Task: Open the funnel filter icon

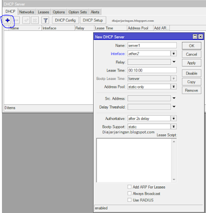Action: (45, 20)
